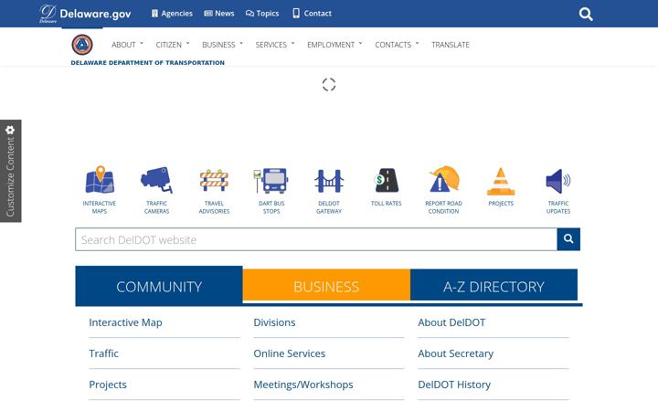Screen dimensions: 658x411
Task: Expand the Contacts menu
Action: coord(397,45)
